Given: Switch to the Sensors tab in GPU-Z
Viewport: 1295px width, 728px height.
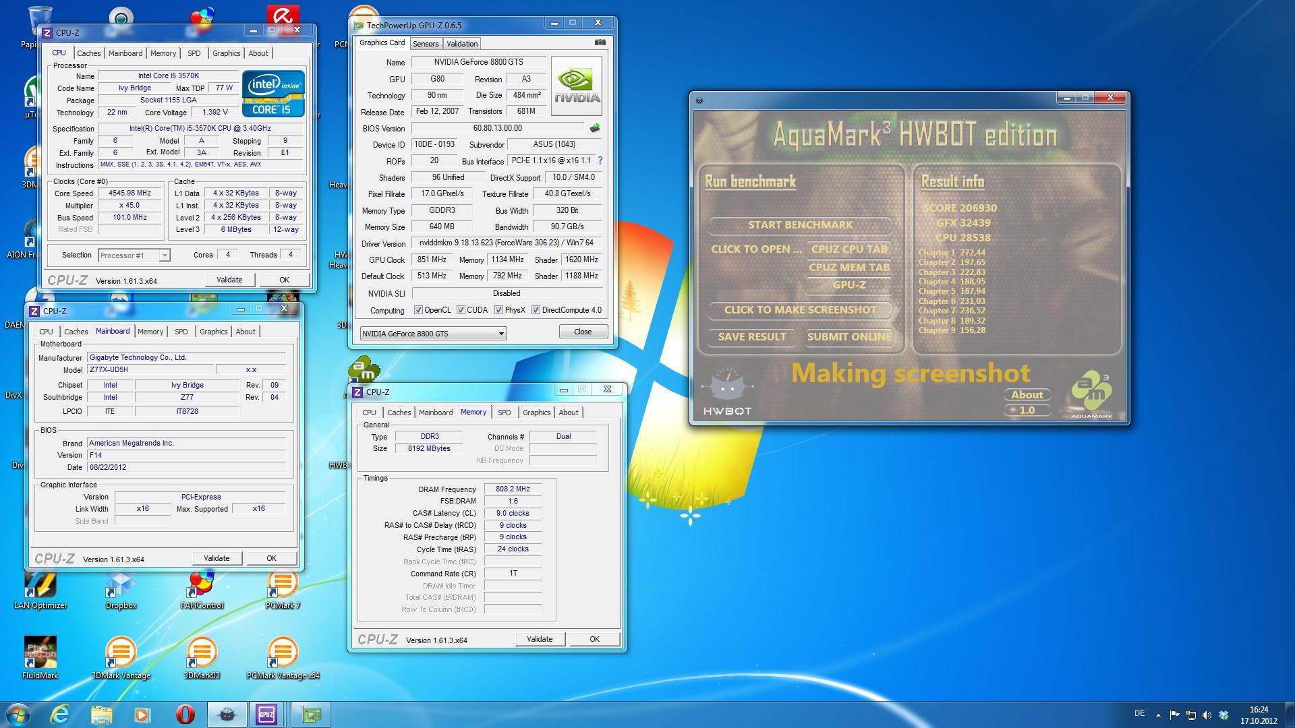Looking at the screenshot, I should [x=426, y=44].
